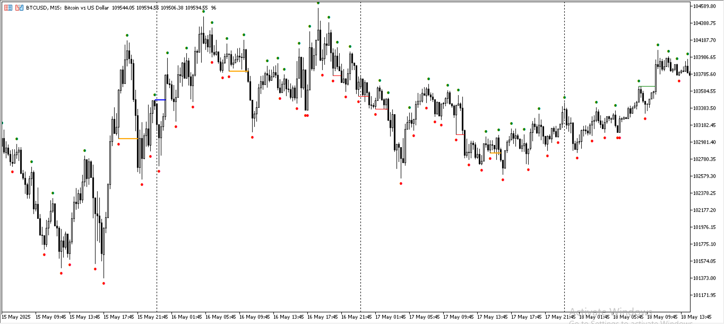The height and width of the screenshot is (324, 724).
Task: Click price scale label 104388.75
Action: pos(704,23)
